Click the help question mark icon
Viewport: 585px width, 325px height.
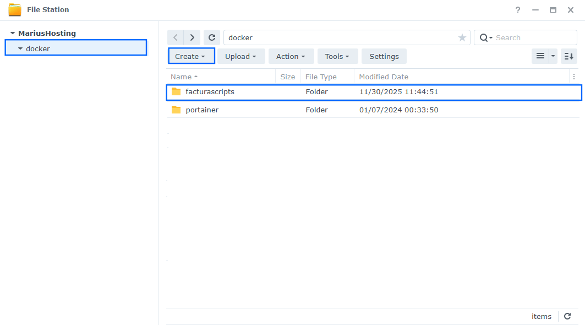[x=517, y=9]
